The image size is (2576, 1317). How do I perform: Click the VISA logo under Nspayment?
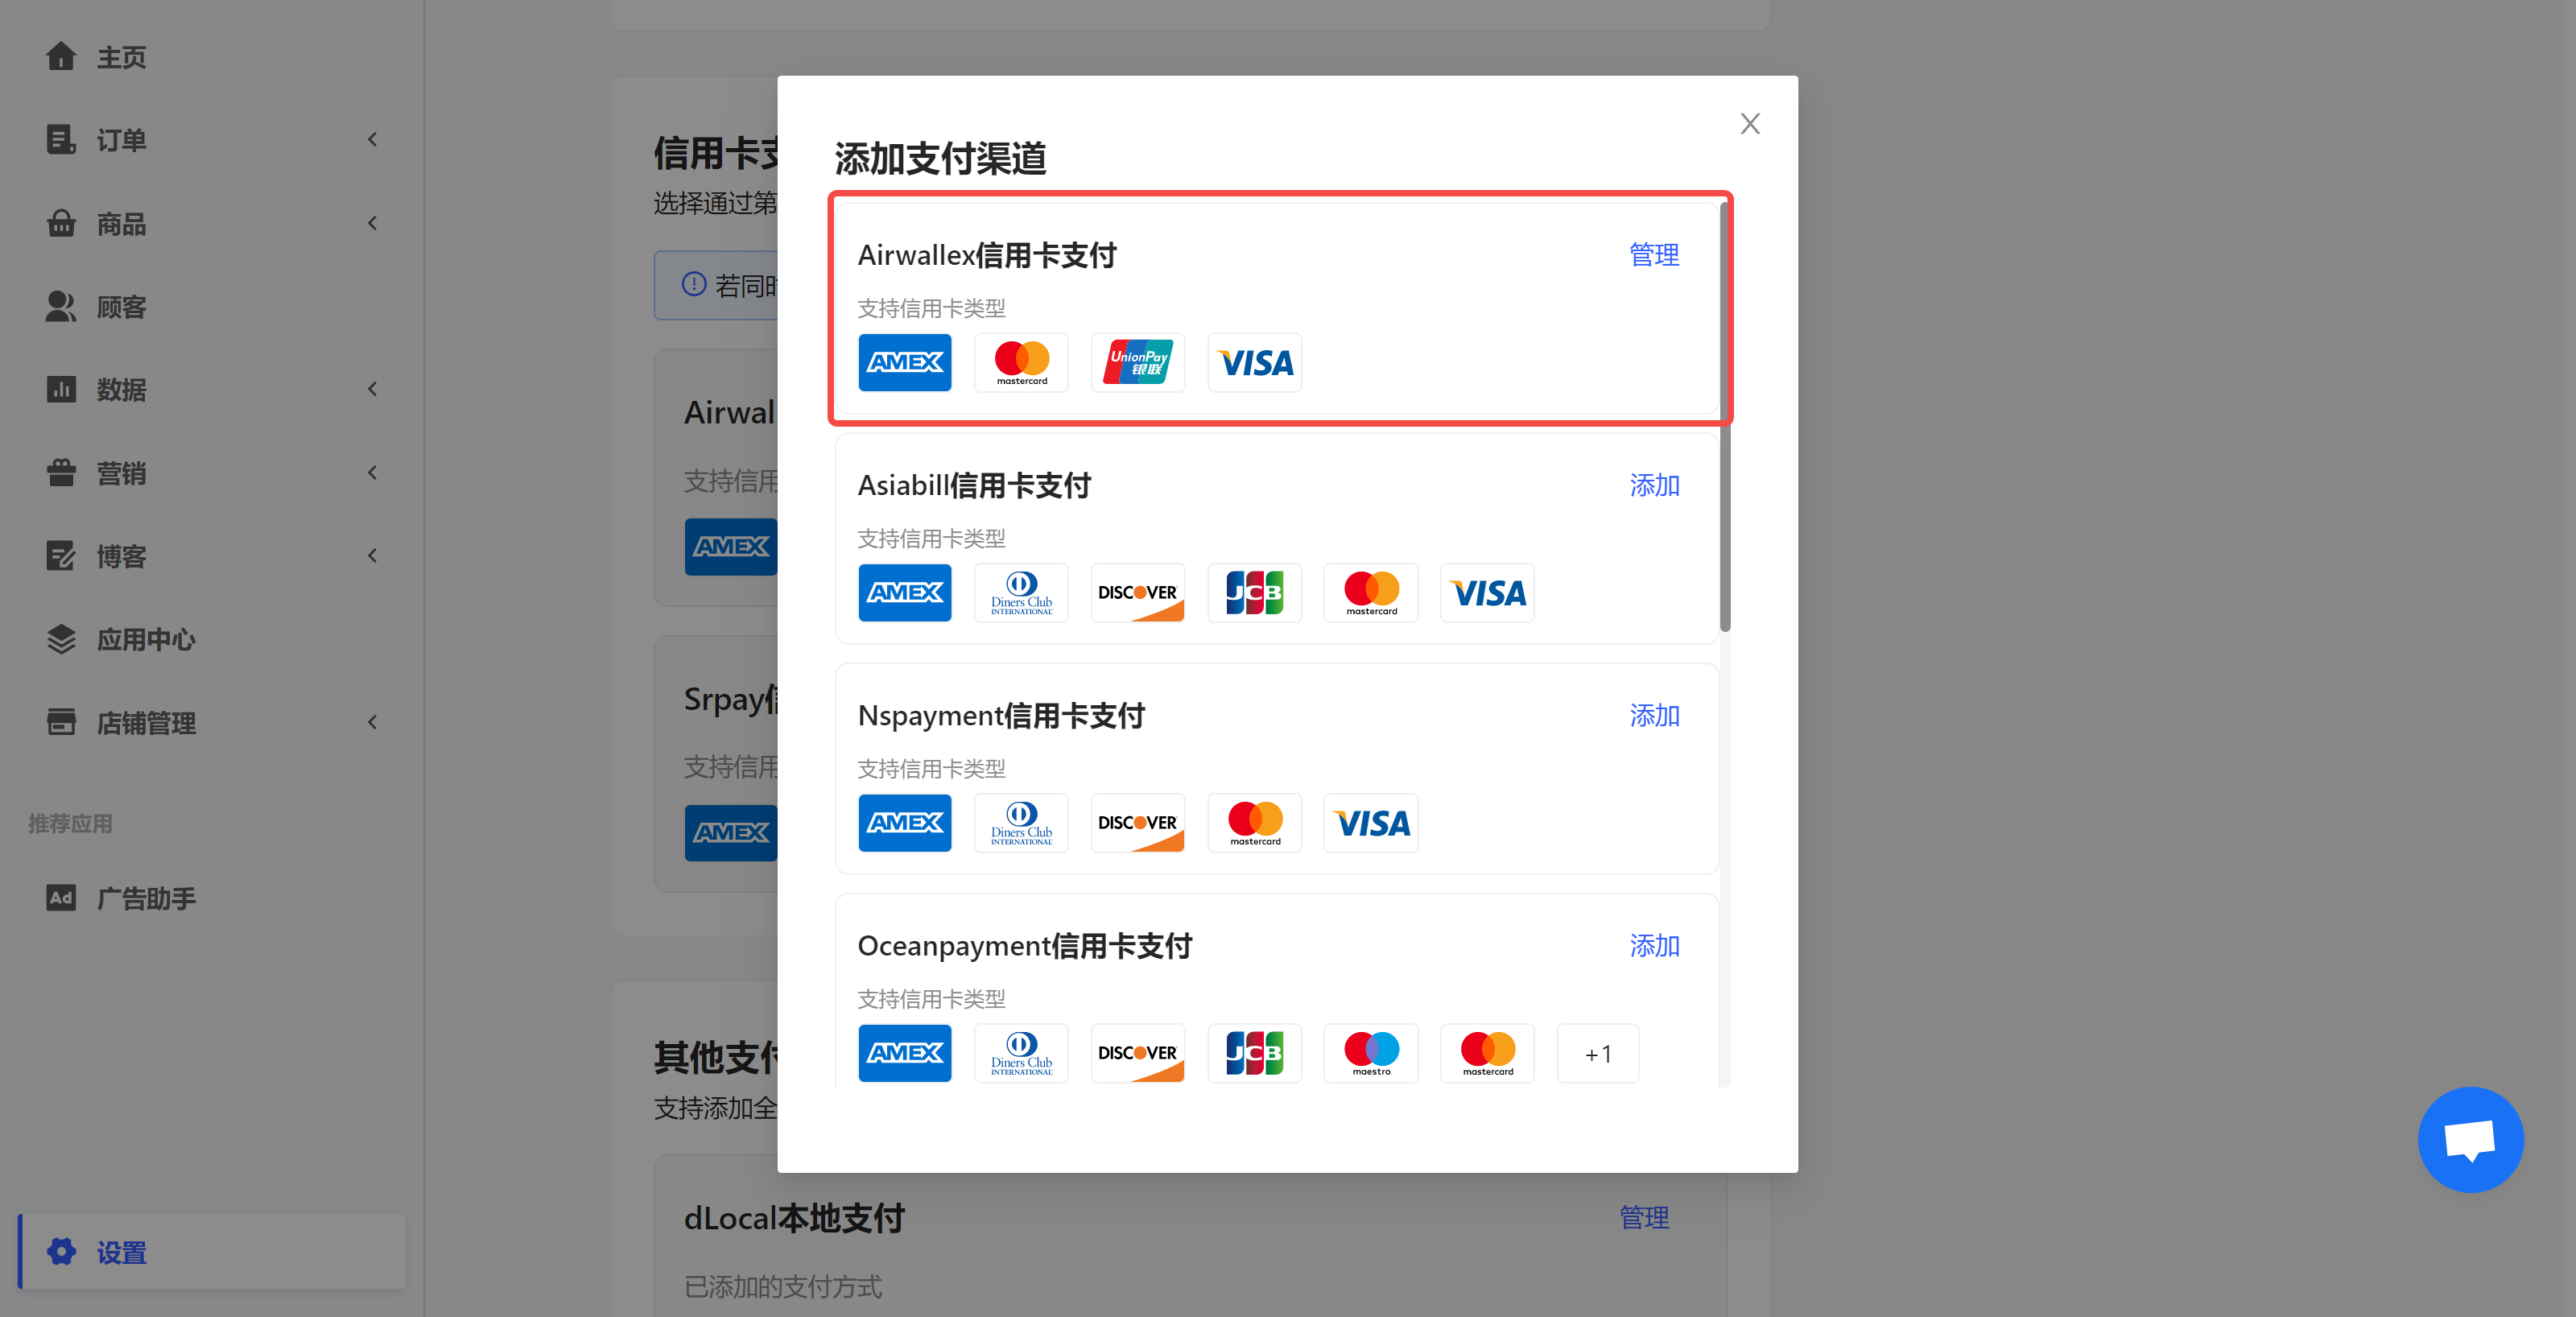(x=1371, y=823)
